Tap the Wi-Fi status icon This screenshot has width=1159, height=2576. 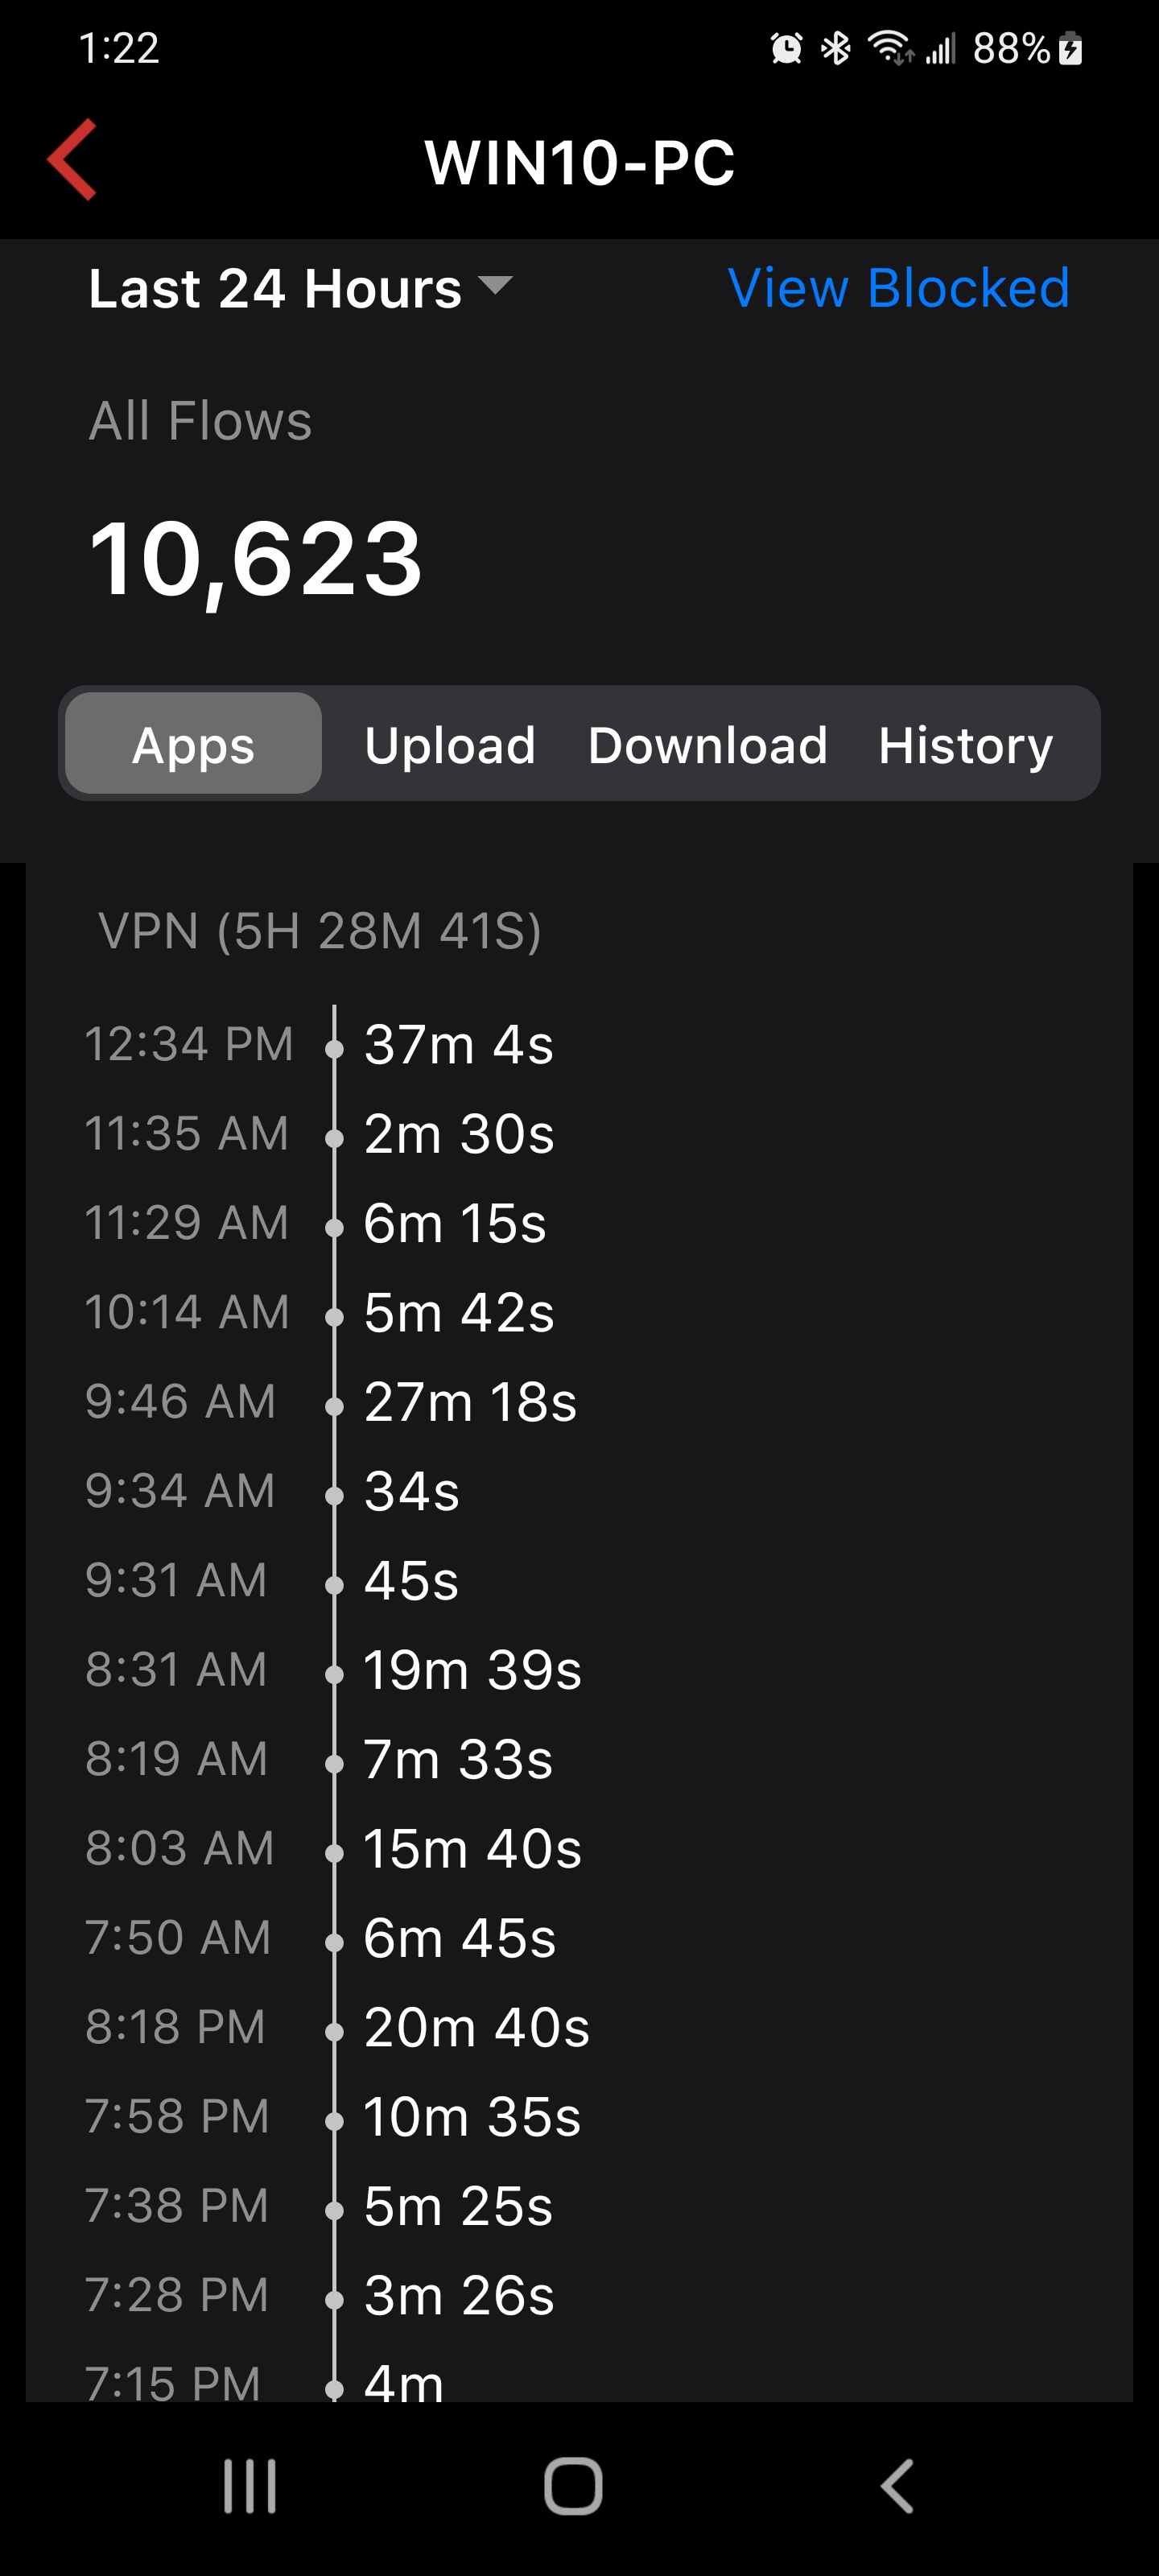(889, 48)
